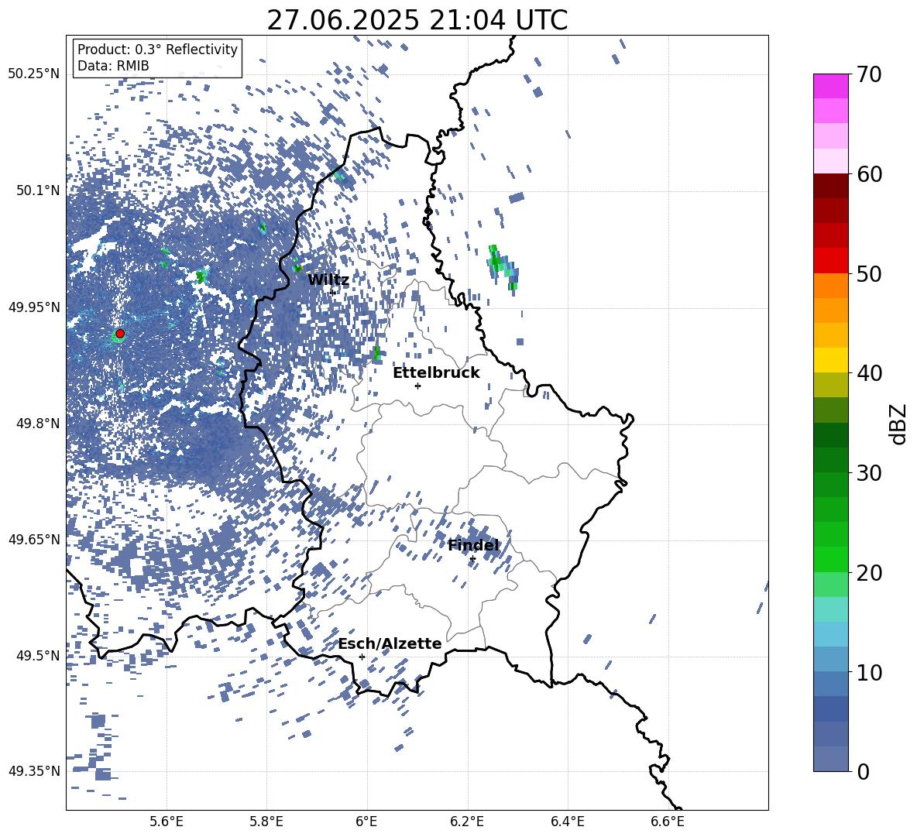Click the 49.35°N latitude label
This screenshot has height=837, width=917.
(x=34, y=771)
